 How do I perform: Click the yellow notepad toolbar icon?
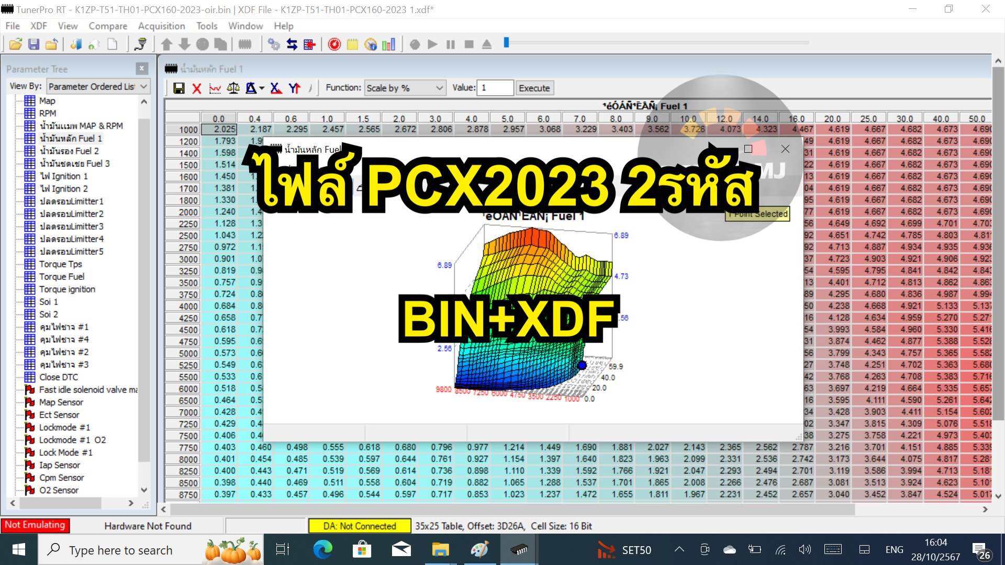pos(352,44)
